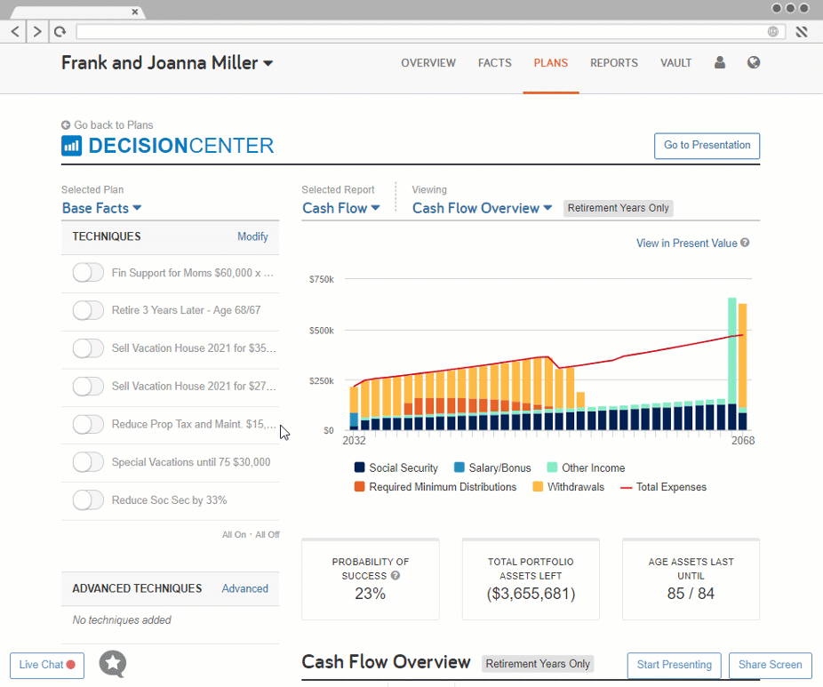Click the Salary/Bonus legend swatch
The height and width of the screenshot is (687, 823).
pyautogui.click(x=459, y=467)
